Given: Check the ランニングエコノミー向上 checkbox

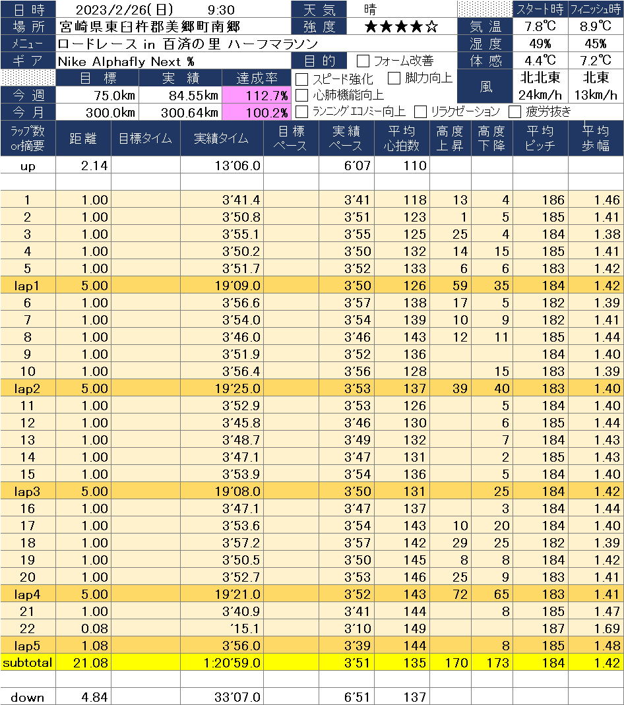Looking at the screenshot, I should click(301, 111).
